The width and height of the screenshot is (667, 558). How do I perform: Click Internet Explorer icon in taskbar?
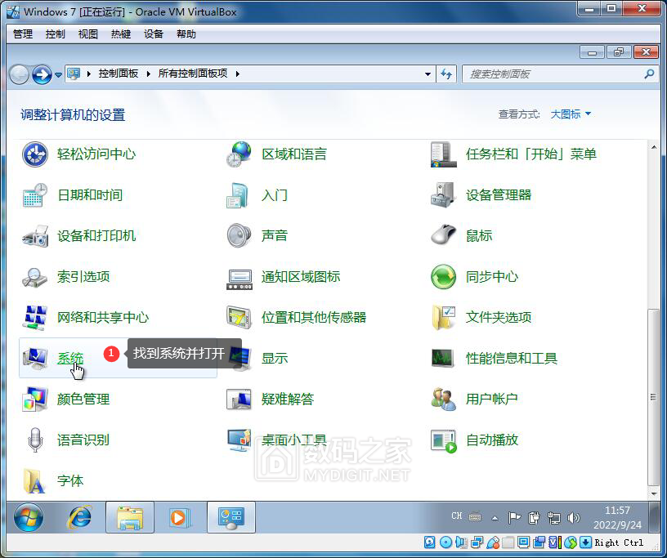coord(79,517)
